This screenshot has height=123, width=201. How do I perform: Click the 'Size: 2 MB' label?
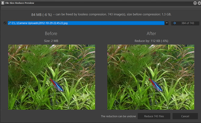(x=51, y=41)
